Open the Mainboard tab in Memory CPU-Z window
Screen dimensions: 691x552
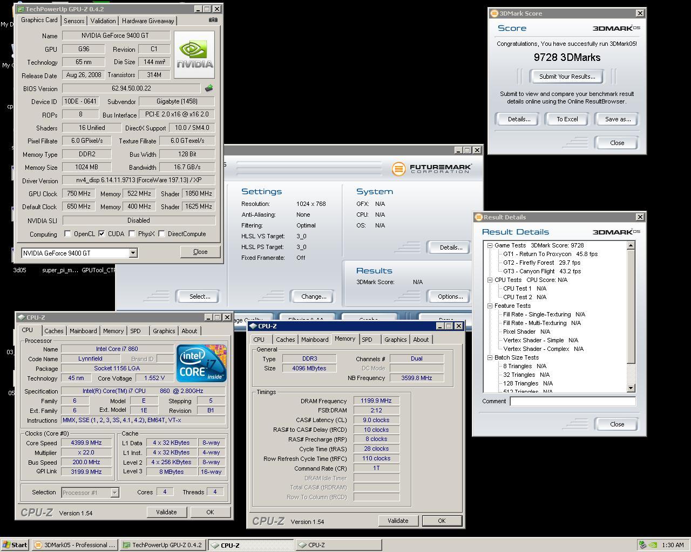(x=315, y=340)
